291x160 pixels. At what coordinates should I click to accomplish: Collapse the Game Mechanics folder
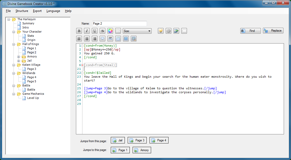pyautogui.click(x=14, y=94)
